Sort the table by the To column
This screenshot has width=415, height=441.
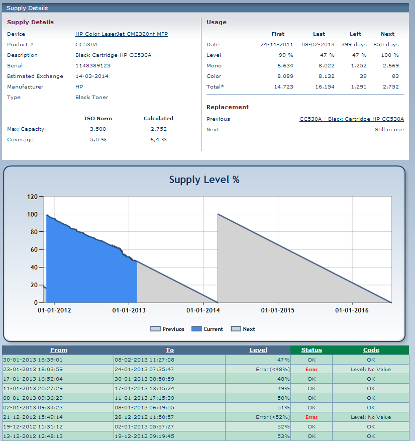[x=170, y=350]
